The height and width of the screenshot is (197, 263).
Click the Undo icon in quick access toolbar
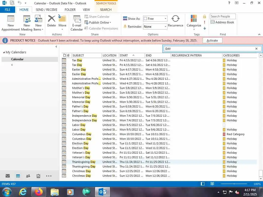[20, 3]
